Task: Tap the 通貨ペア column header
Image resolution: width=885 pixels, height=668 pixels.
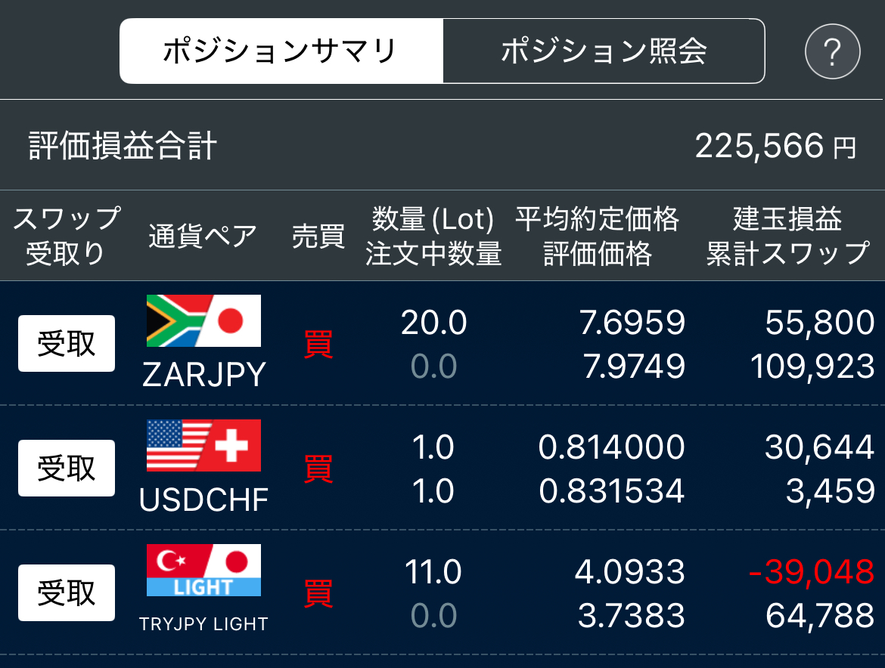Action: click(x=203, y=236)
